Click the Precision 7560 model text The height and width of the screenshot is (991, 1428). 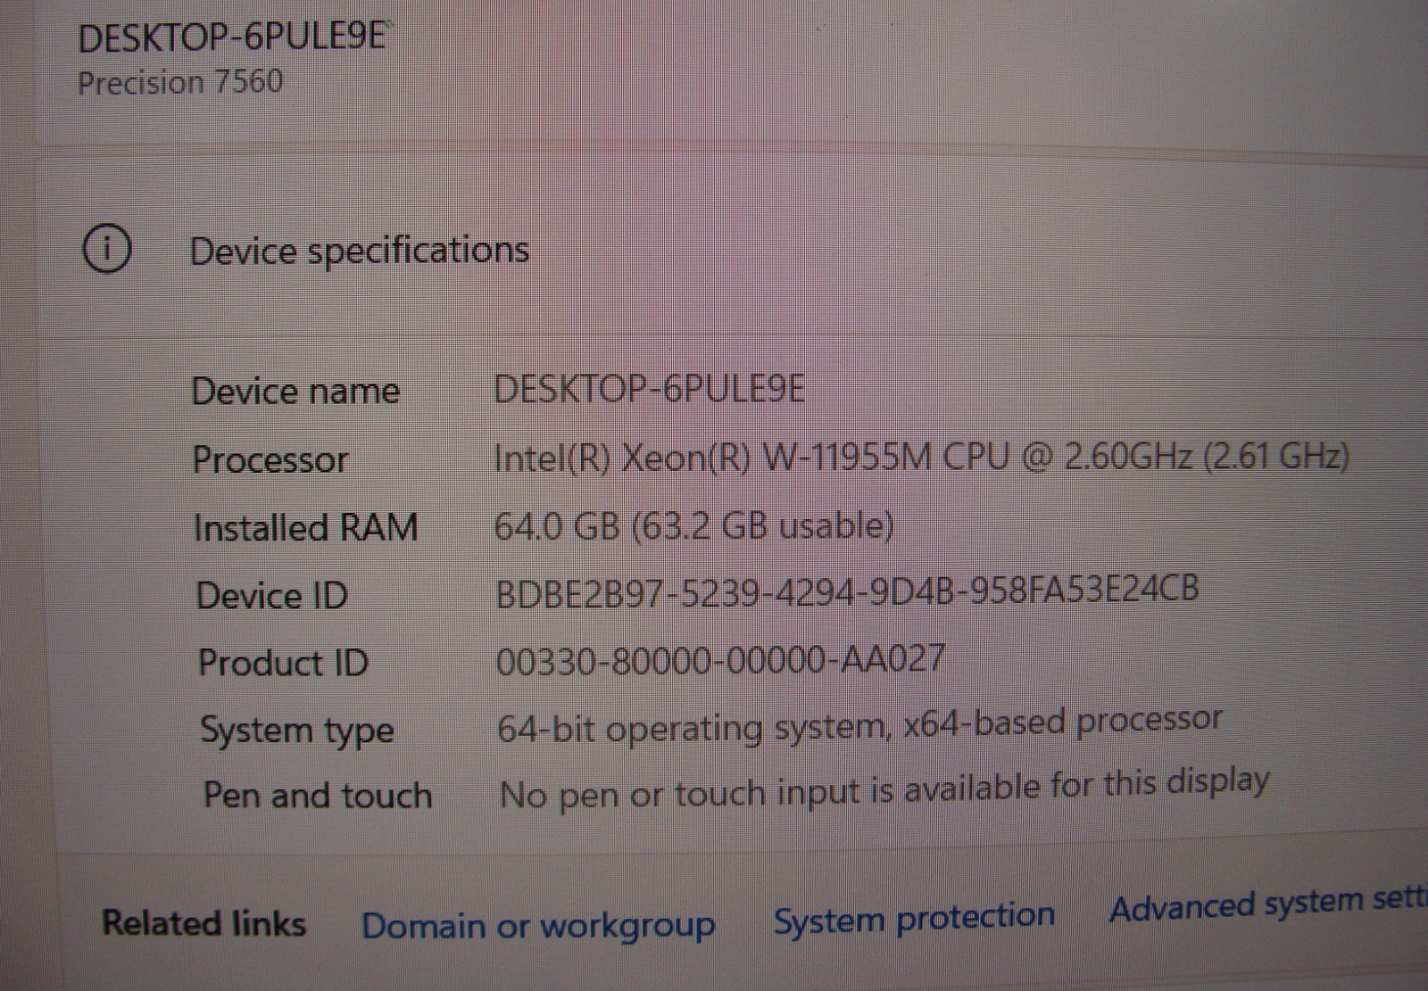click(x=180, y=83)
